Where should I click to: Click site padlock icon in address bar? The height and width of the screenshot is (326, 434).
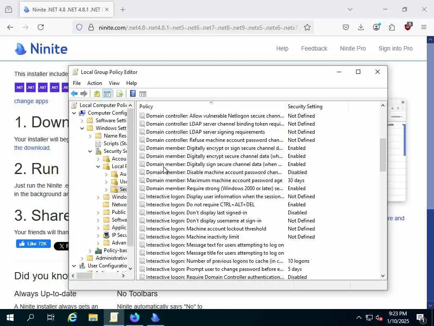91,27
